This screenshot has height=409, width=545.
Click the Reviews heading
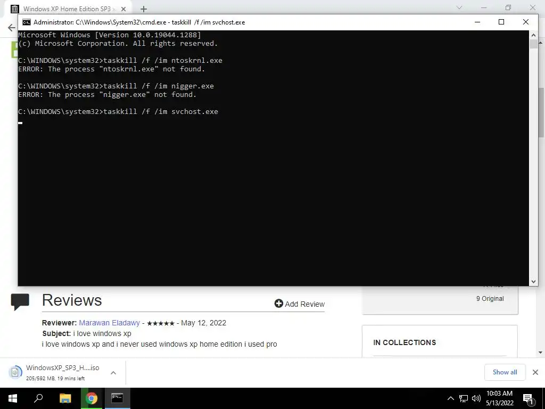pos(72,300)
